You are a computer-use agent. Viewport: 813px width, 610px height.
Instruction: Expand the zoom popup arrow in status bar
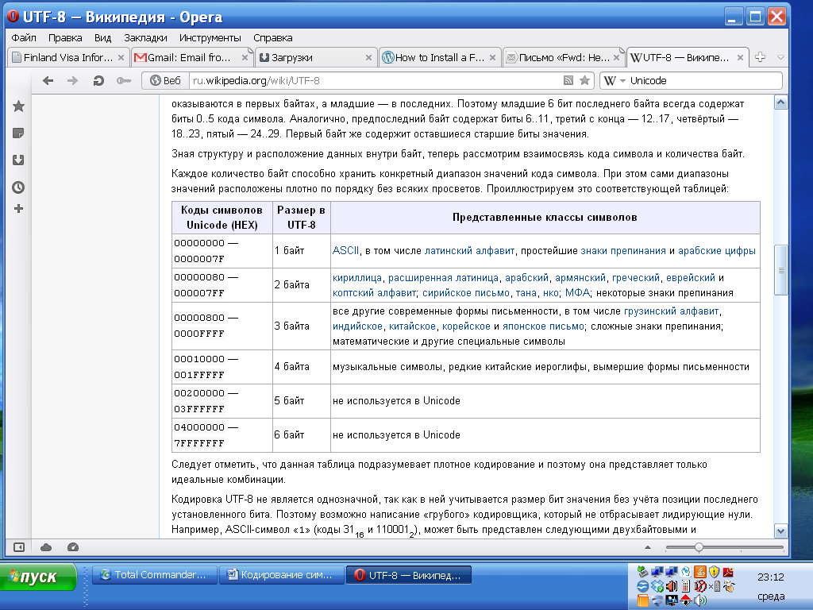click(648, 547)
